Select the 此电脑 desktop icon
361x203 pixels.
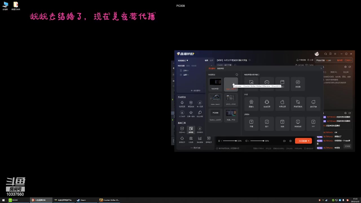(x=5, y=6)
